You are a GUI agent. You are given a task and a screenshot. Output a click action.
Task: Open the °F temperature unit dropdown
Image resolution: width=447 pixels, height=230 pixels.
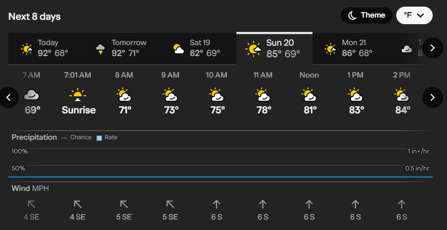click(x=414, y=15)
